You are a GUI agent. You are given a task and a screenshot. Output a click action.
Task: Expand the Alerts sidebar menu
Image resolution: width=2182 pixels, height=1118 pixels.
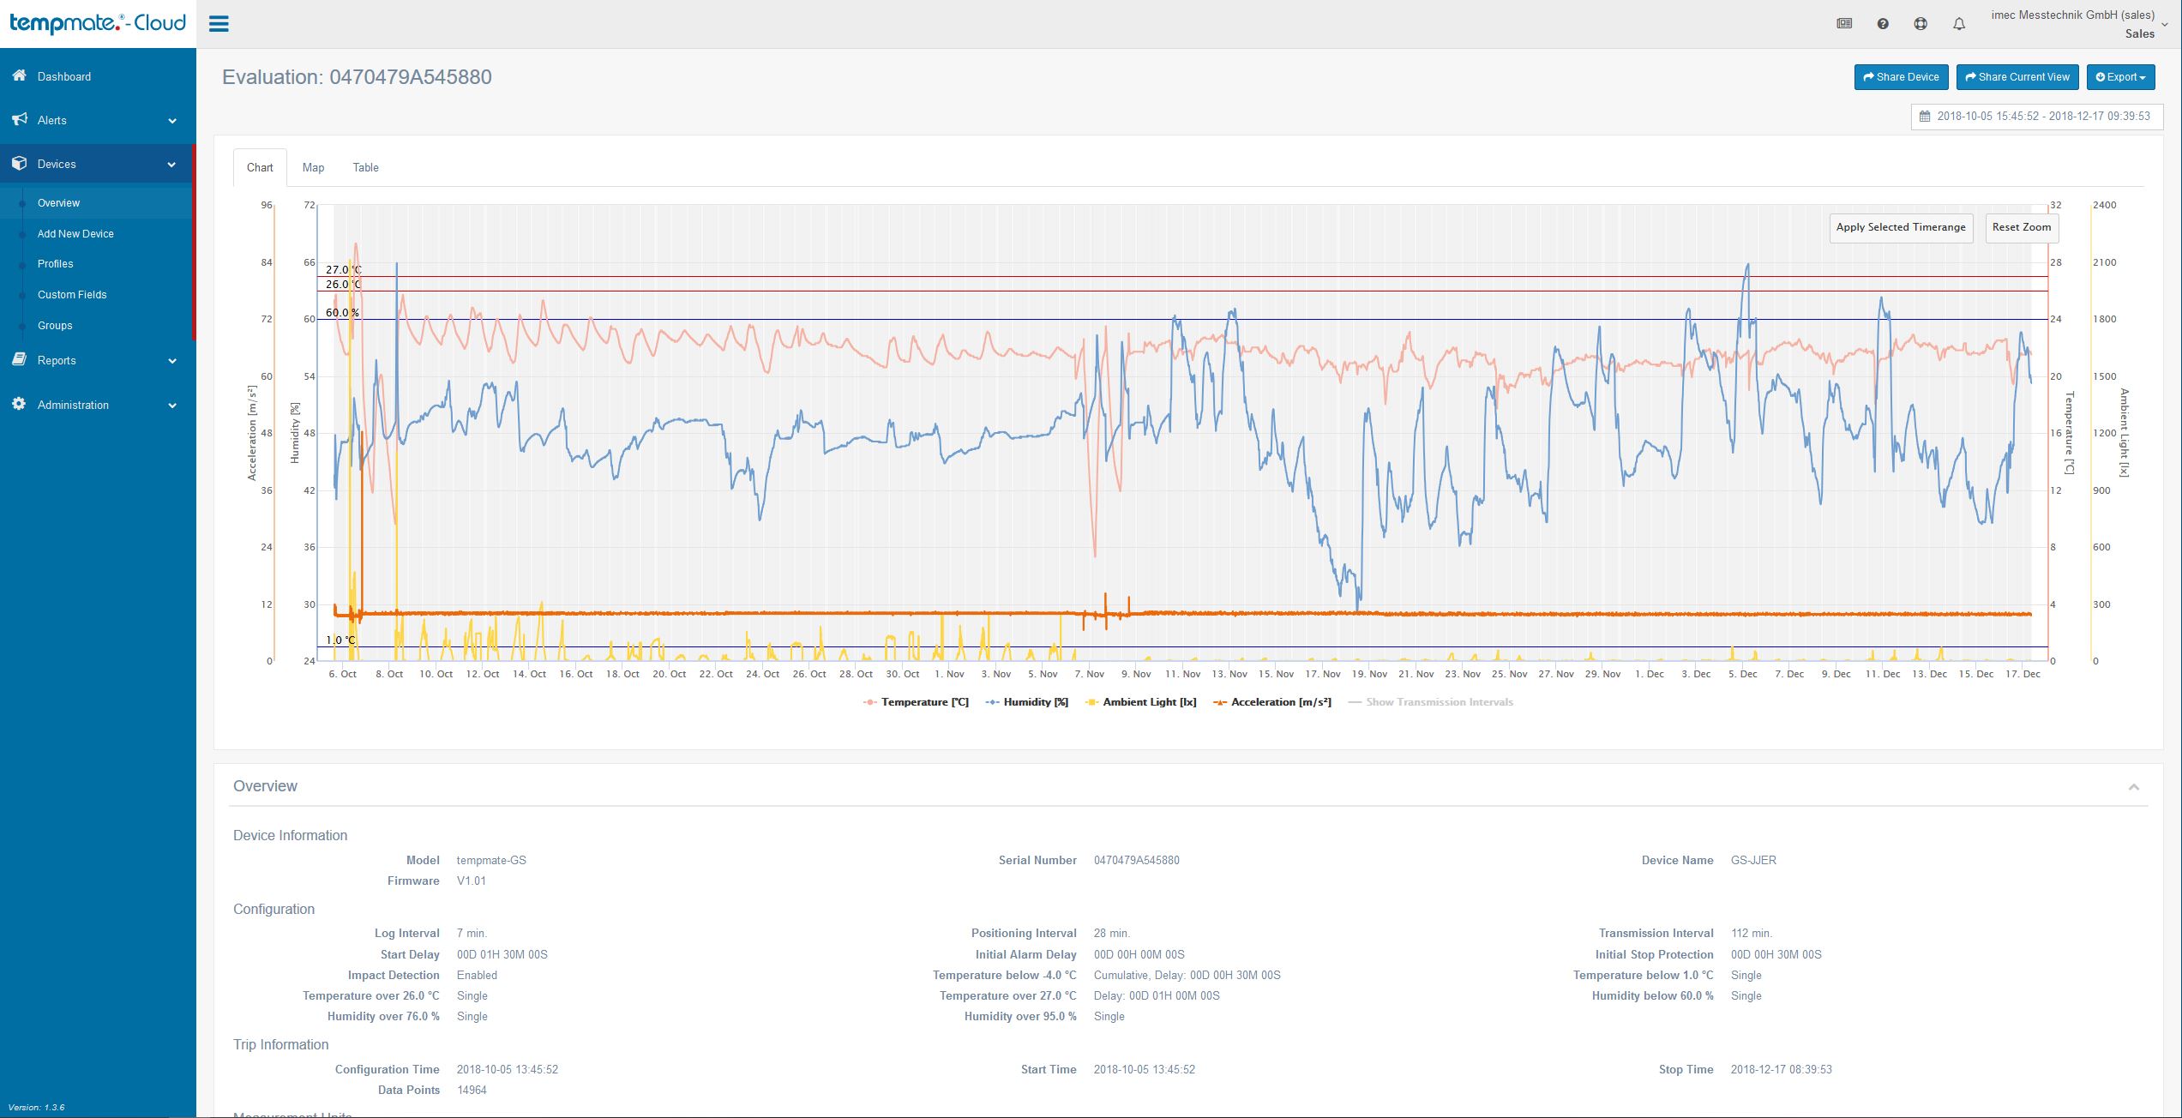(96, 120)
